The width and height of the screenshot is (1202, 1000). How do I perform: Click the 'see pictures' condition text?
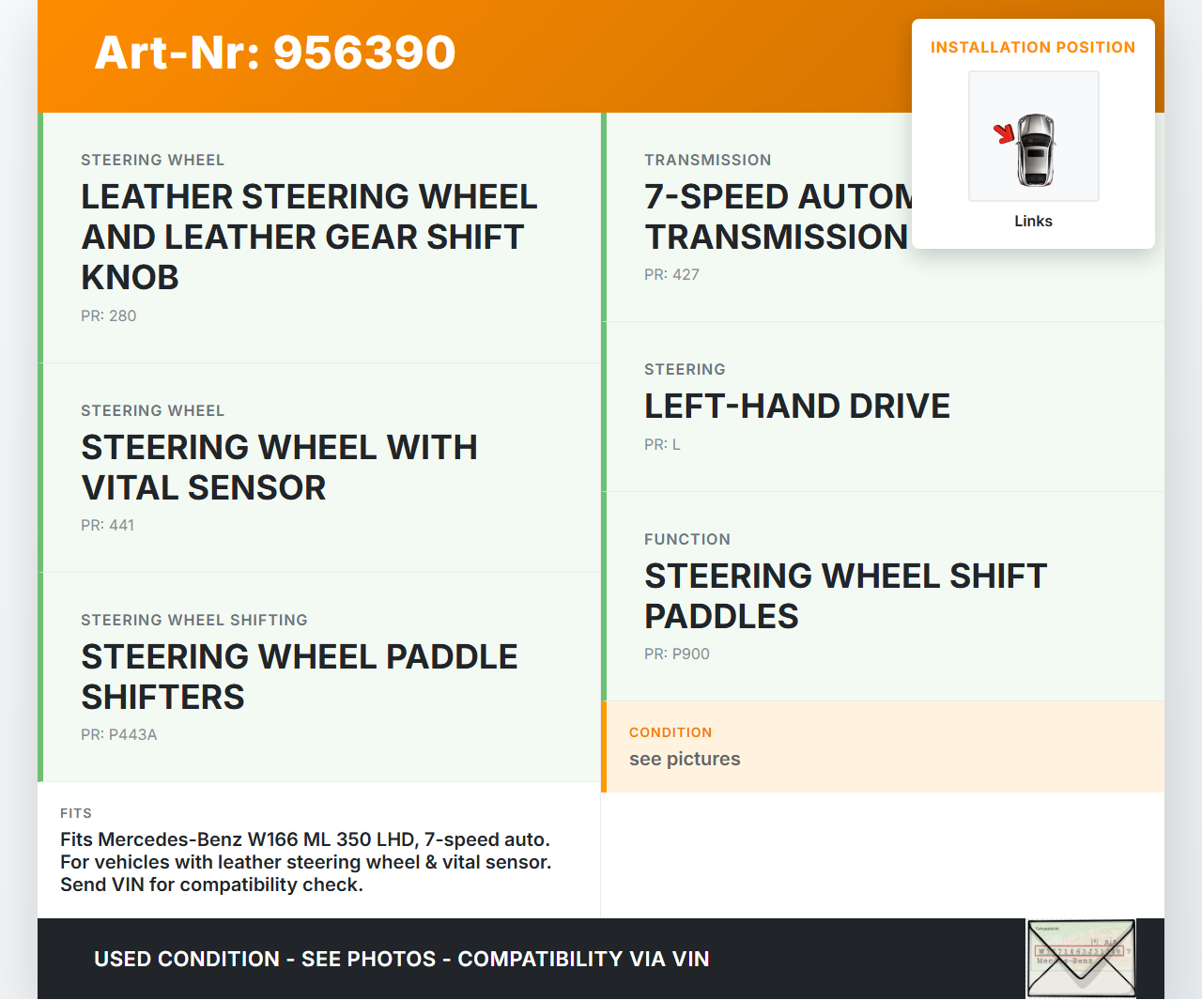(685, 759)
